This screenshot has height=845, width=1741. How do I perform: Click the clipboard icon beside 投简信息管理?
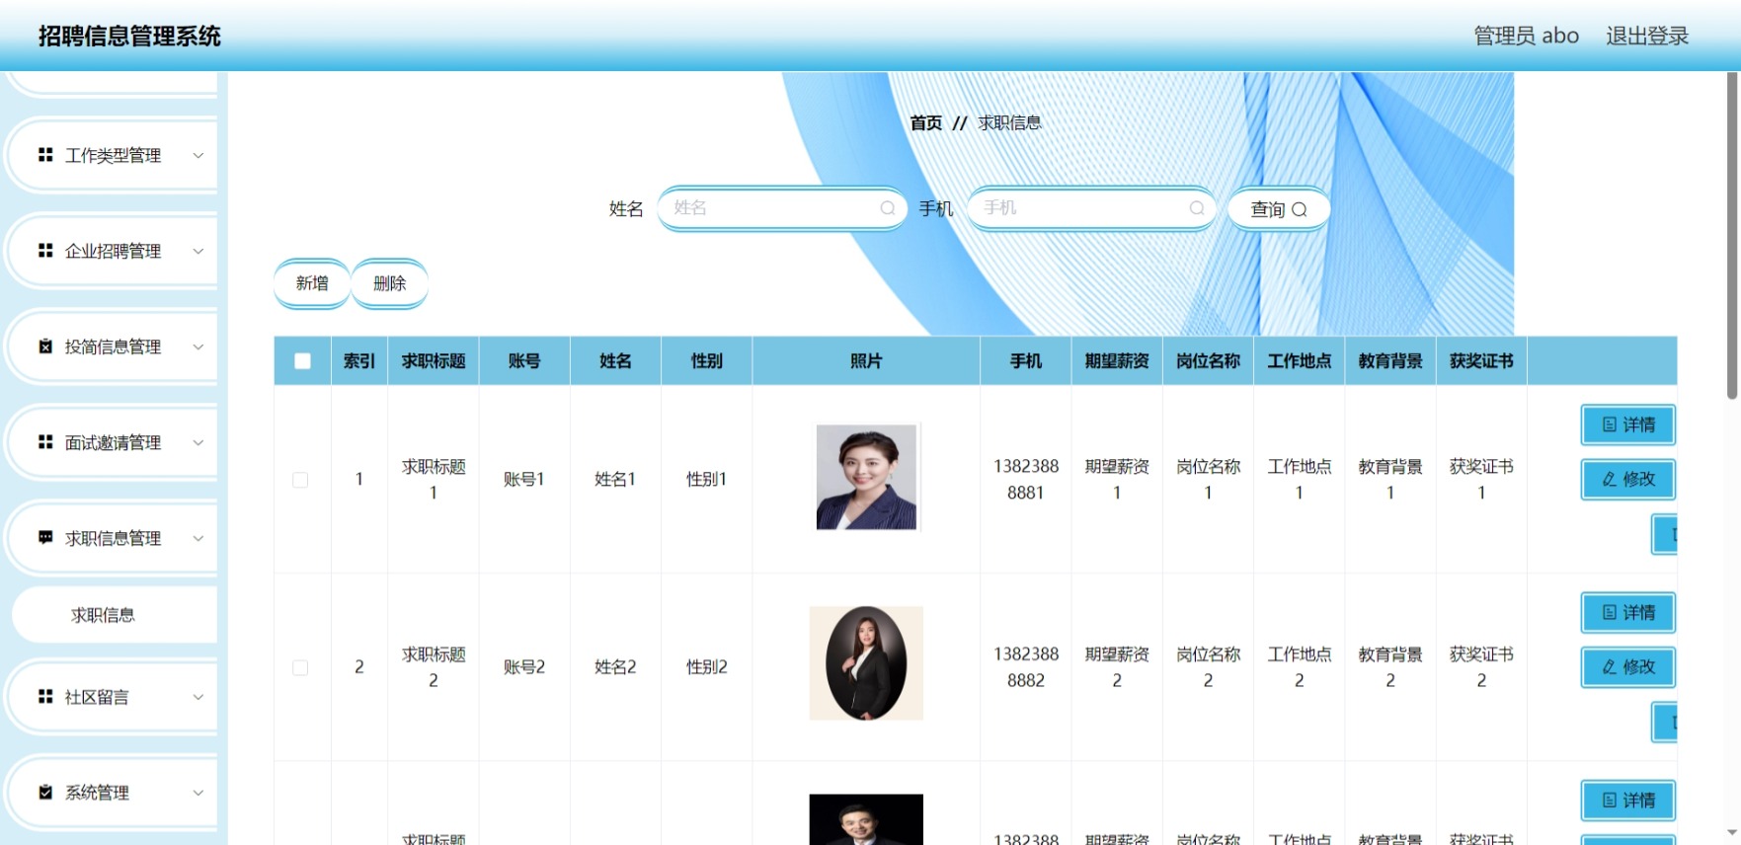45,346
